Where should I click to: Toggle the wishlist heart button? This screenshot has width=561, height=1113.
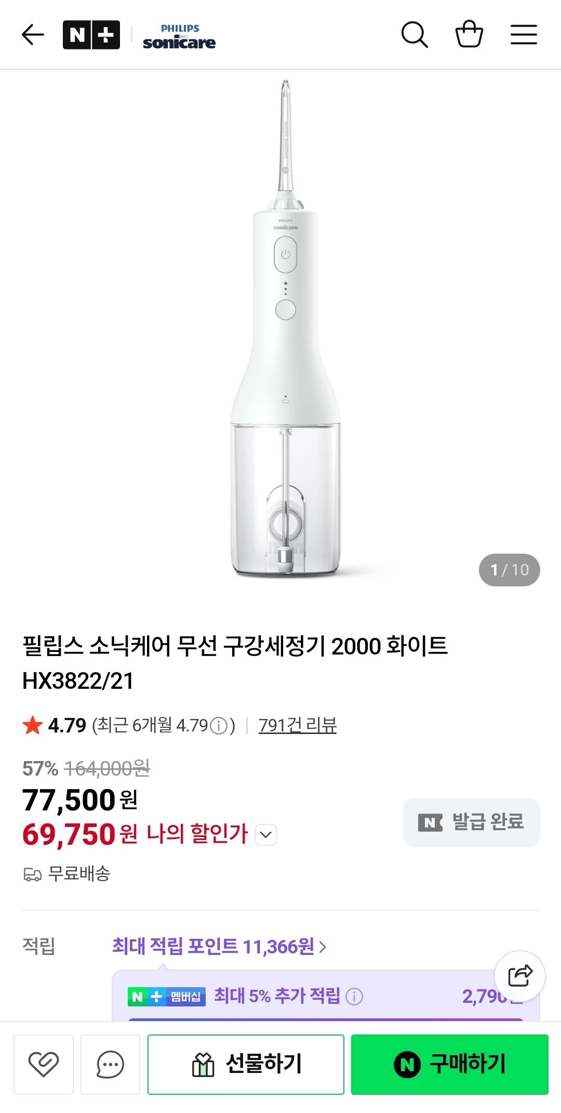(44, 1065)
